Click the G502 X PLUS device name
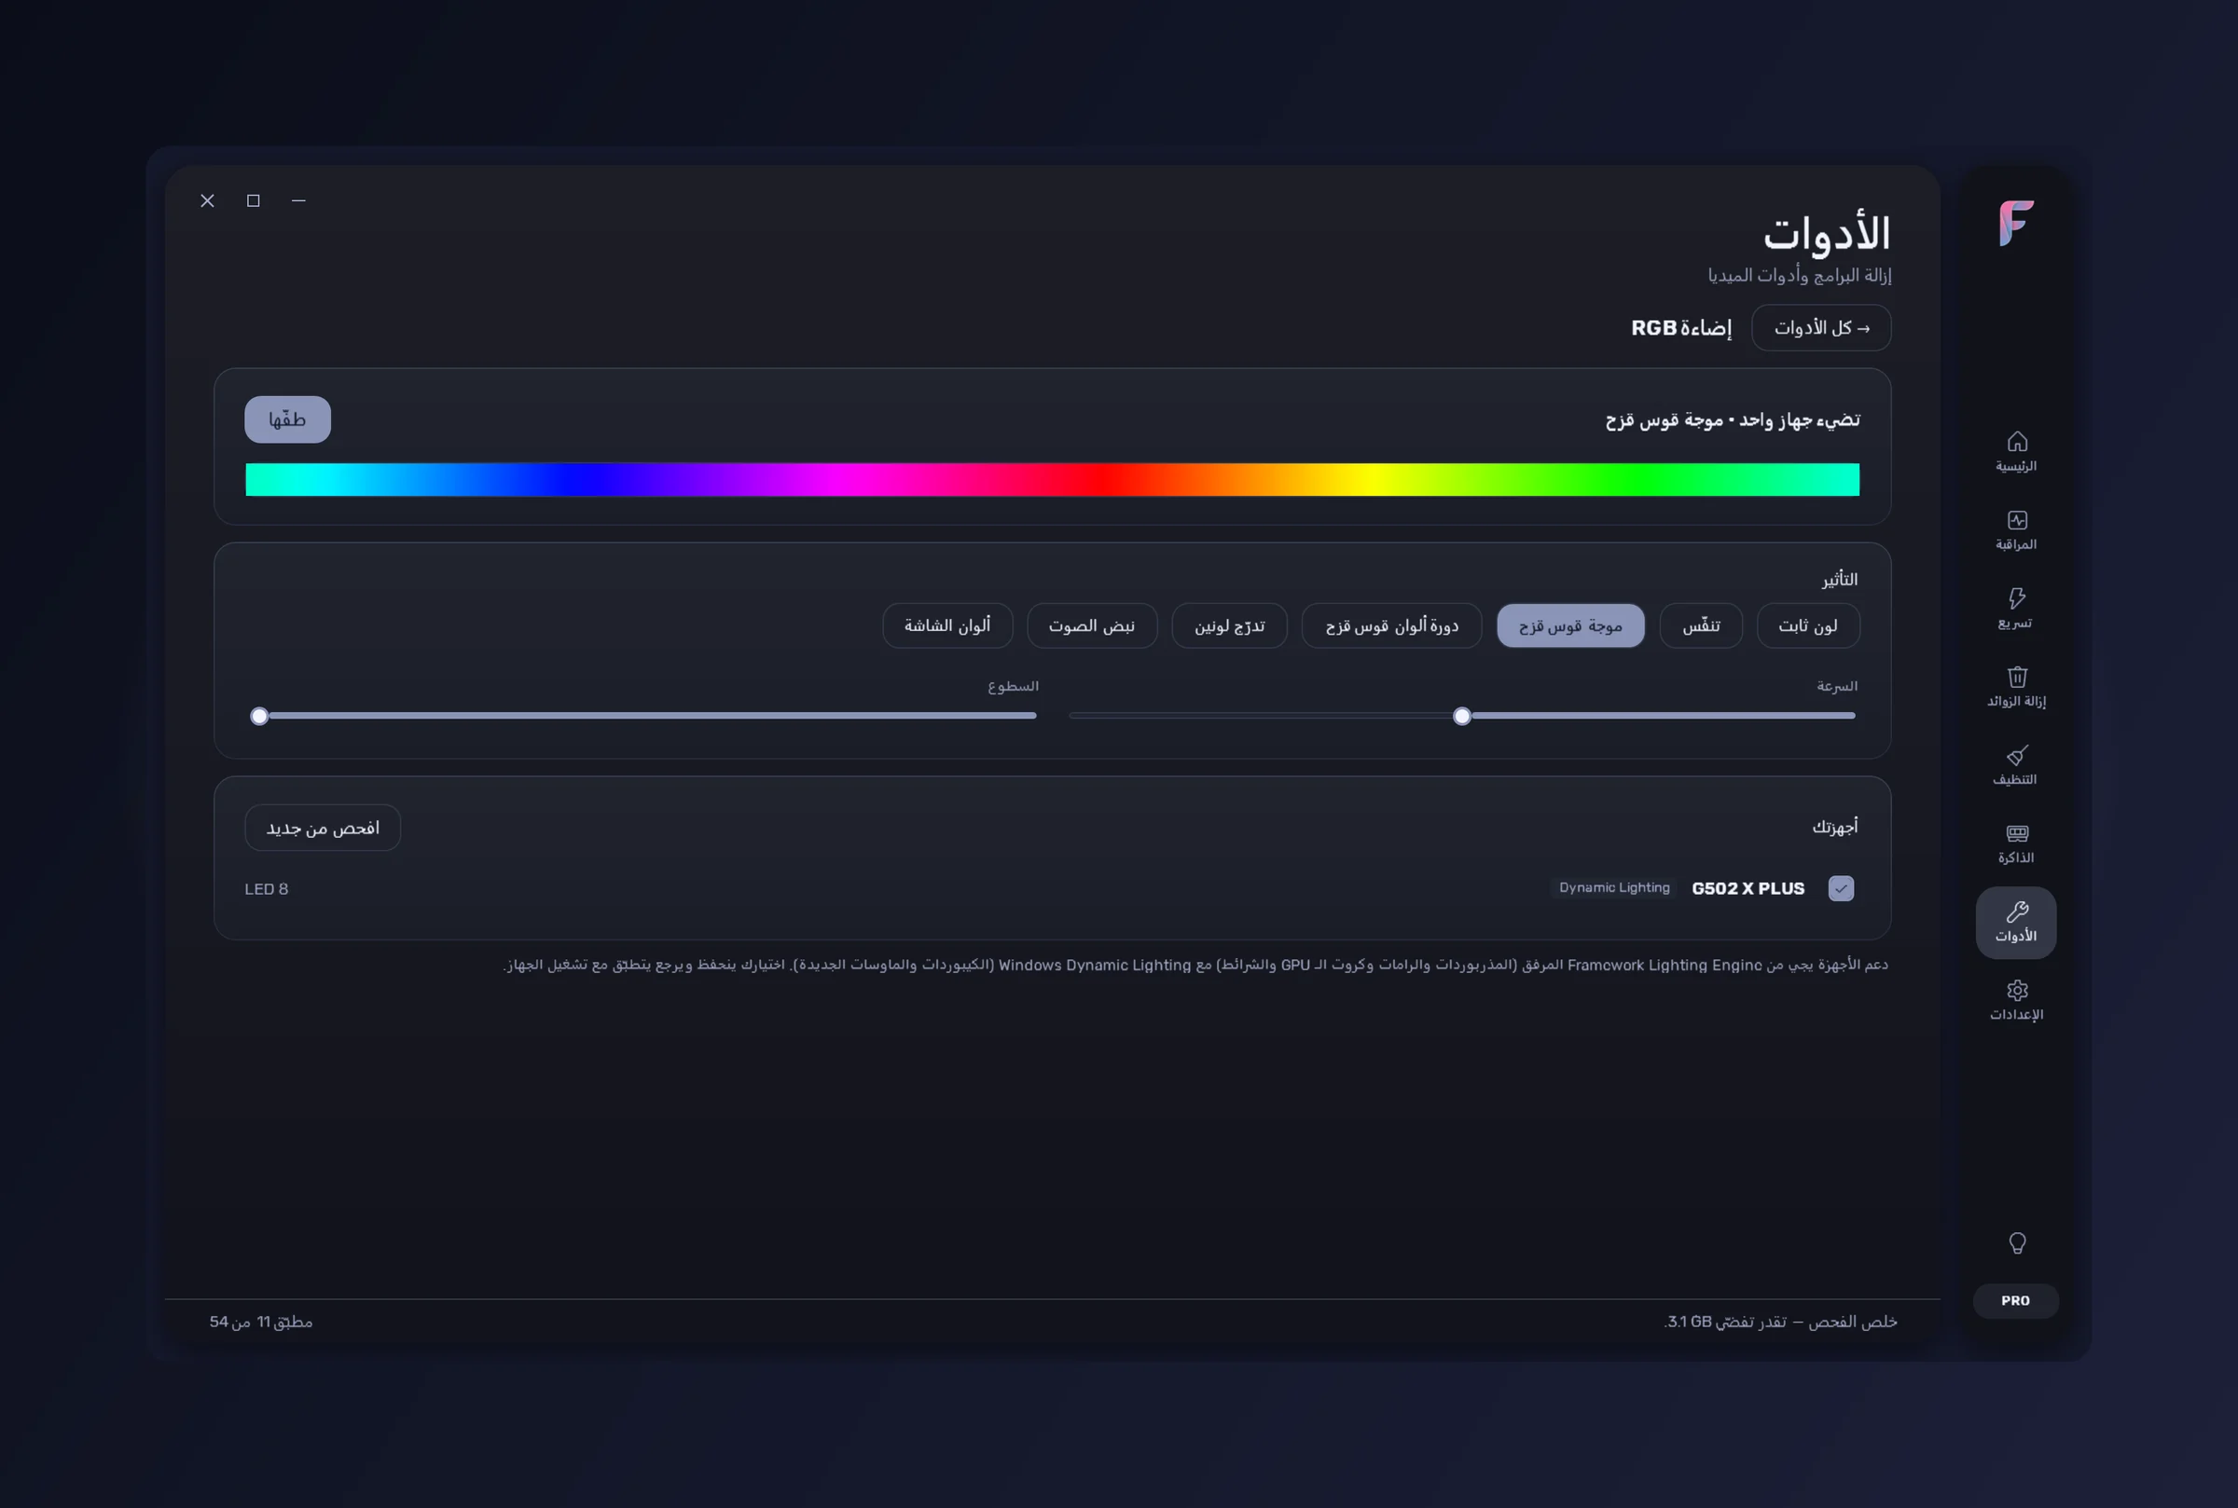 coord(1748,888)
